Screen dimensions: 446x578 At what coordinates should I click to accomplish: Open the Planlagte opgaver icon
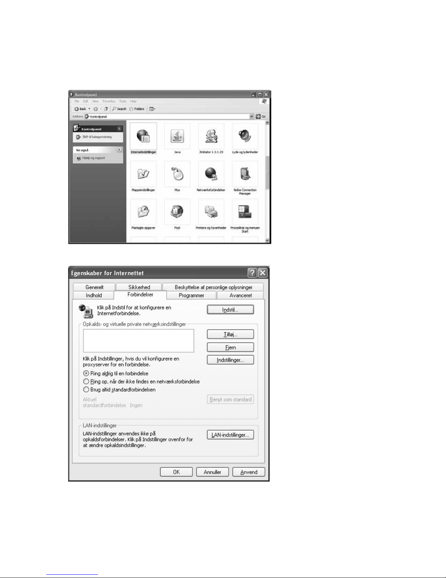(x=143, y=214)
